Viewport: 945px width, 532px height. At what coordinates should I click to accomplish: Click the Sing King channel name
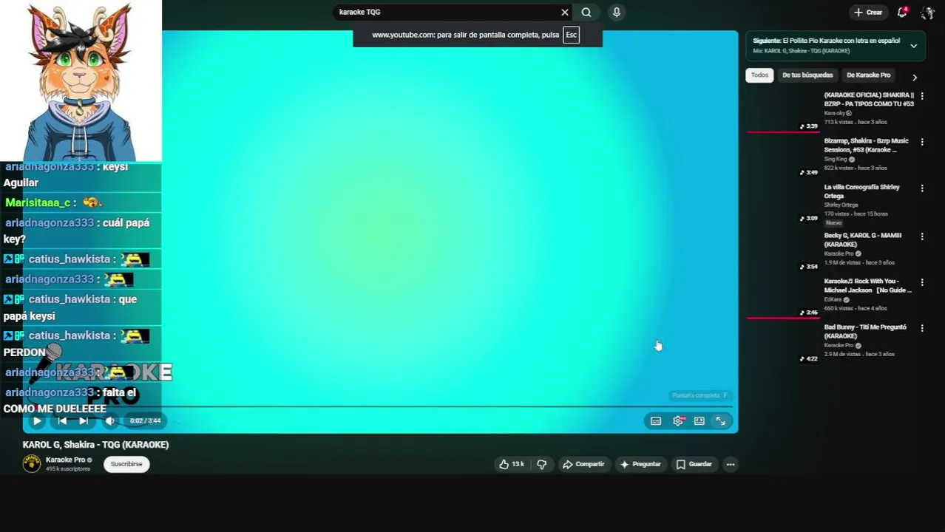[836, 159]
